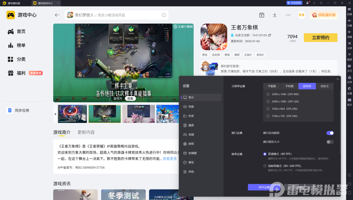The width and height of the screenshot is (353, 200).
Task: Open 多开 multi-instance manager icon
Action: (x=349, y=66)
